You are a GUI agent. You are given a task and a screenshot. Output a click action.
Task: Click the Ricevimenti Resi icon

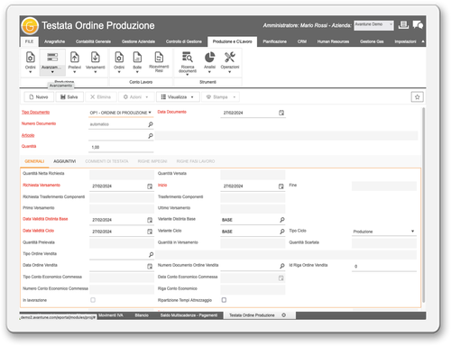[159, 62]
